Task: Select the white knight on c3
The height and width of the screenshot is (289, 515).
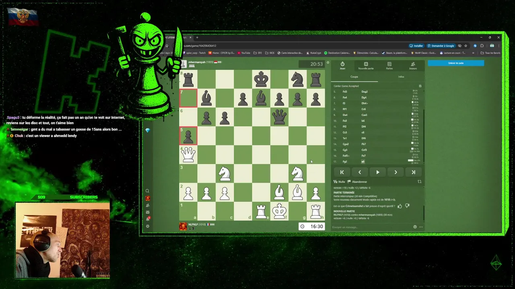Action: [225, 173]
